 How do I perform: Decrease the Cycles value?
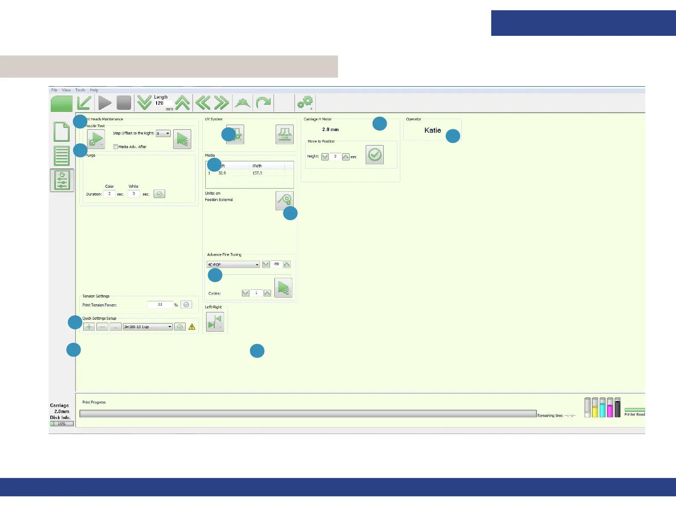point(245,293)
